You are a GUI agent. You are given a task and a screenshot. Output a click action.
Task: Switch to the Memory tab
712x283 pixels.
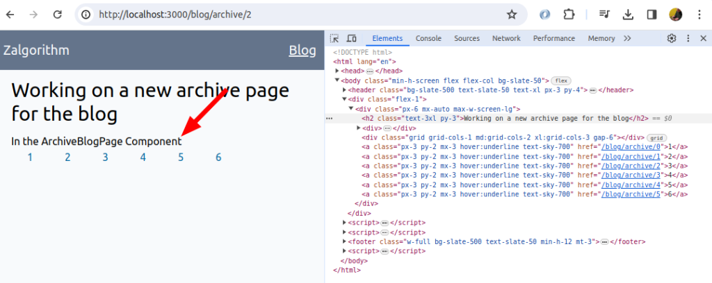601,38
